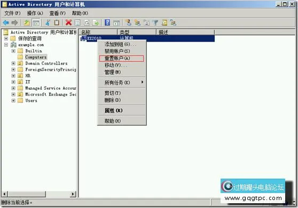The height and width of the screenshot is (208, 298).
Task: Toggle the console tree pane toolbar icon
Action: point(36,23)
